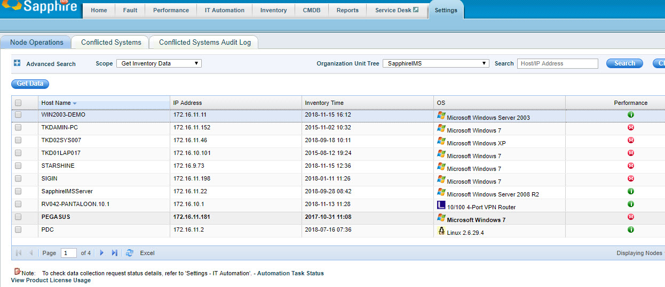The width and height of the screenshot is (665, 287).
Task: Click the refresh table icon
Action: (129, 253)
